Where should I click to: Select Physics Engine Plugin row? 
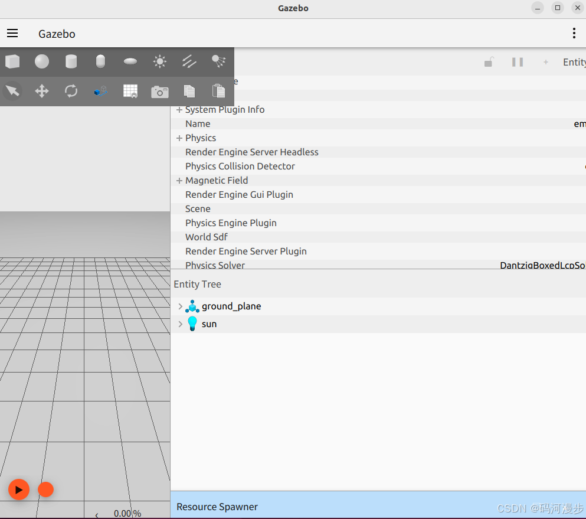(378, 223)
